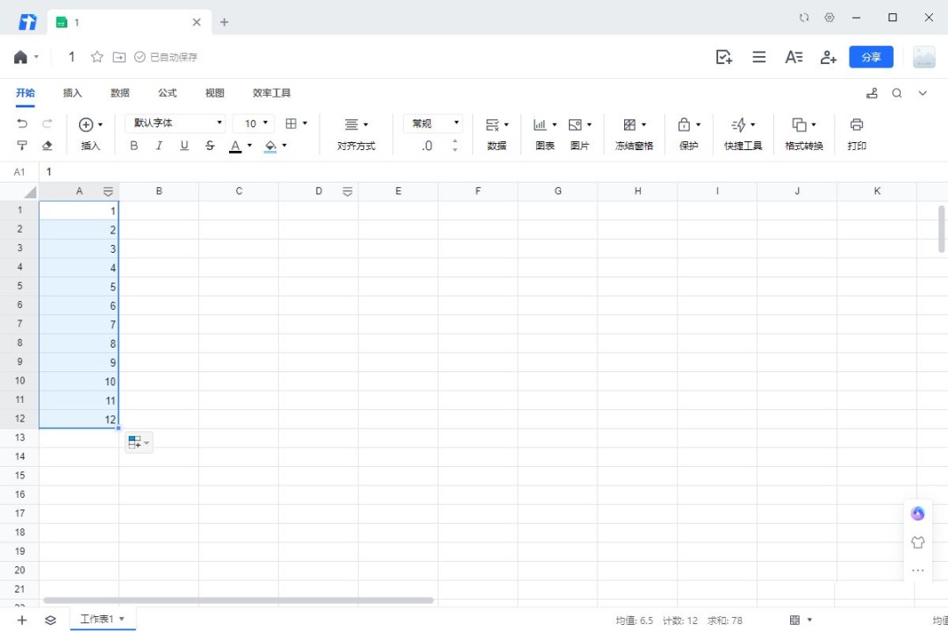Select the format painter tool

point(23,146)
